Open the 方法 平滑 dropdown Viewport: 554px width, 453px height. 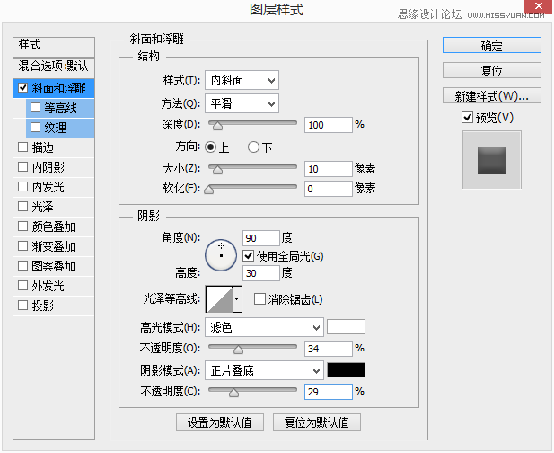coord(242,103)
